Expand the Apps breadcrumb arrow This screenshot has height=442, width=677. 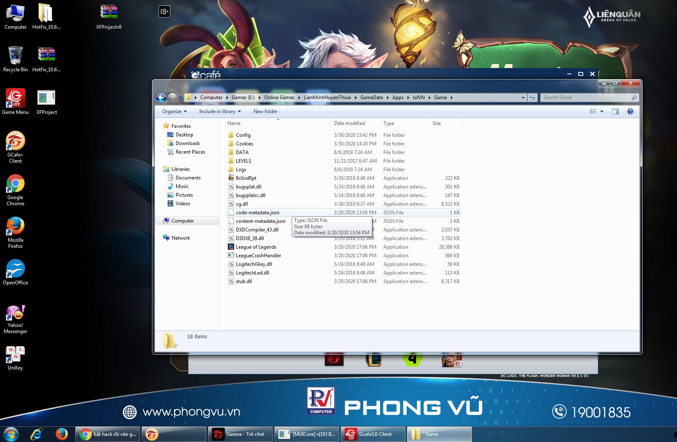click(408, 97)
